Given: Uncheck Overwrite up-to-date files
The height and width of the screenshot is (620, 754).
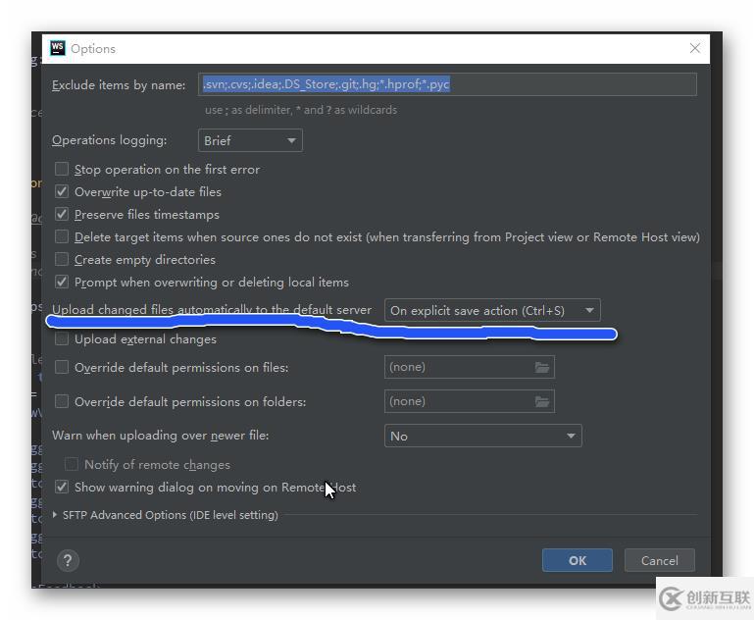Looking at the screenshot, I should point(62,191).
